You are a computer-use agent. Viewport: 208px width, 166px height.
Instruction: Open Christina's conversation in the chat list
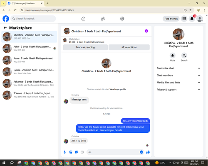coord(29,37)
